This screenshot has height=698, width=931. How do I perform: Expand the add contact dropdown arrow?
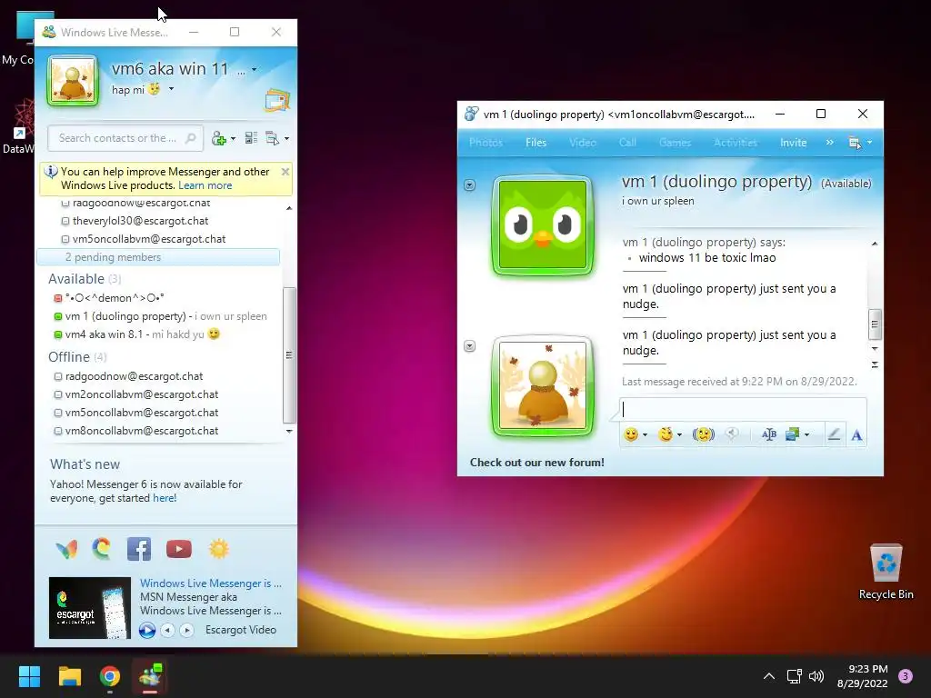[233, 139]
